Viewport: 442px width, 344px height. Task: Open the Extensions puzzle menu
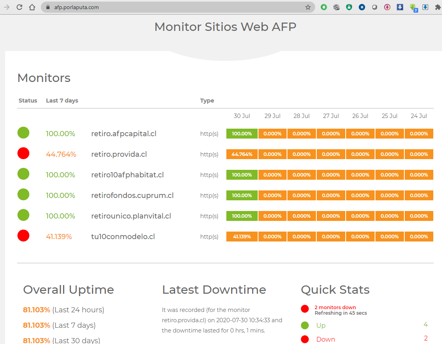(438, 7)
